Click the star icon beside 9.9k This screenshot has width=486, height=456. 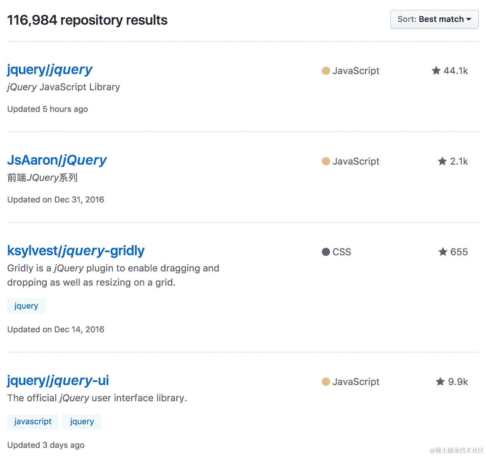pos(440,381)
